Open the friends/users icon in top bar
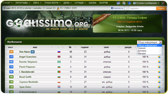Screen dimensions: 168x94 [124, 3]
